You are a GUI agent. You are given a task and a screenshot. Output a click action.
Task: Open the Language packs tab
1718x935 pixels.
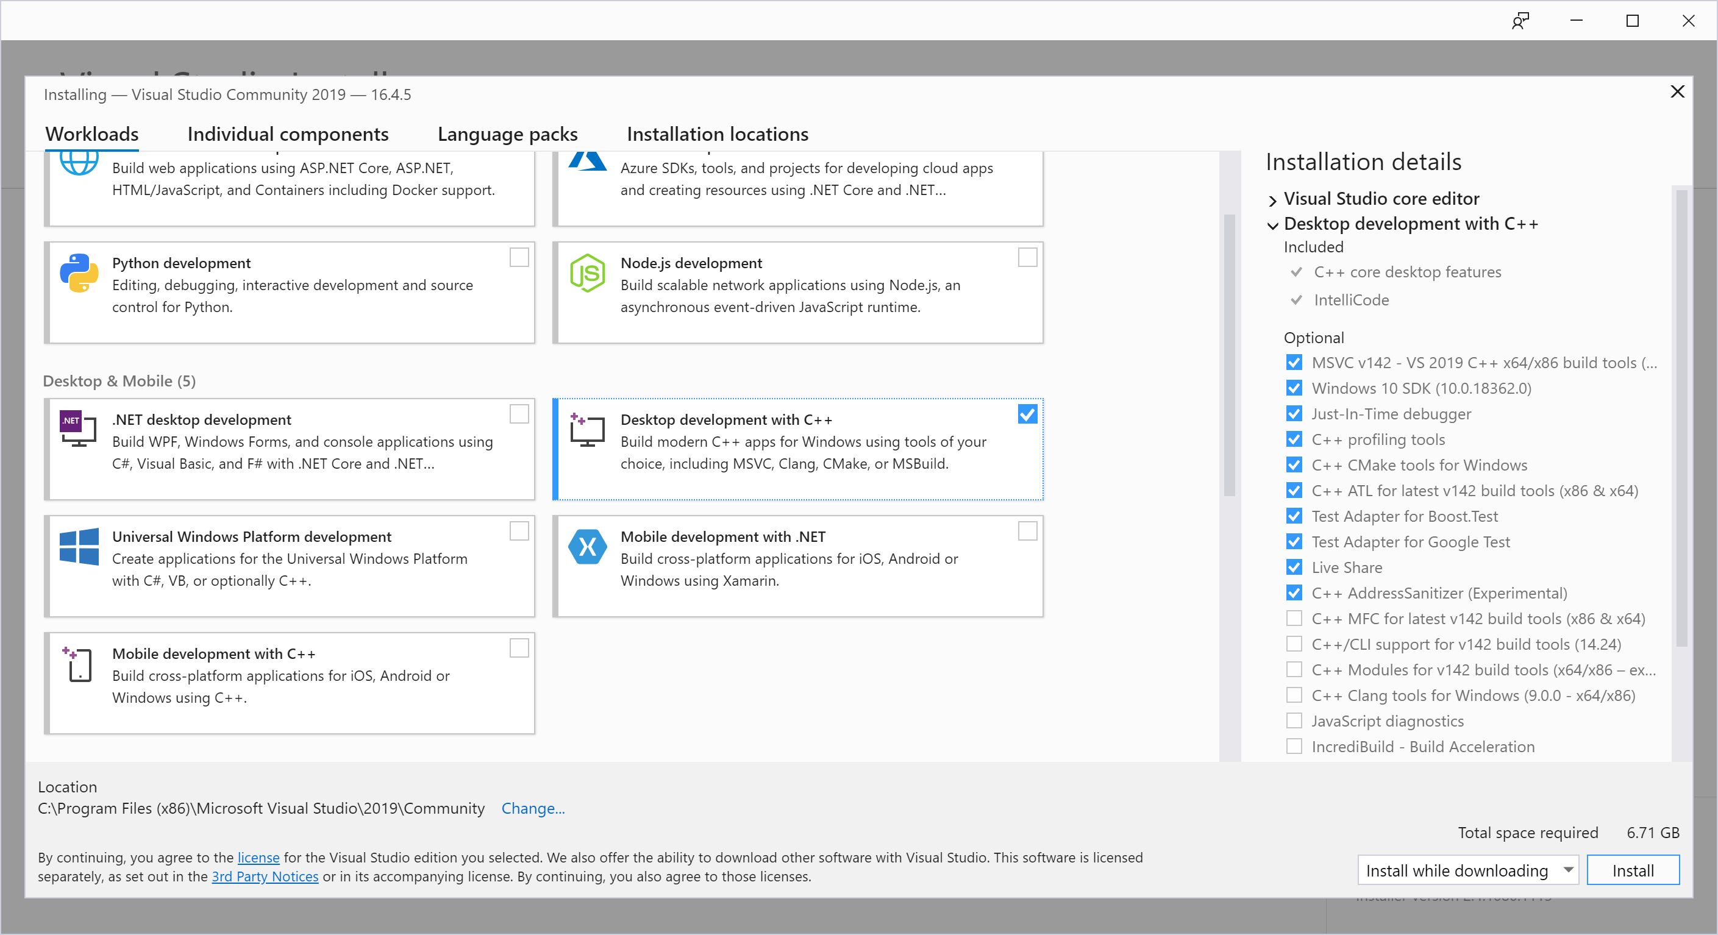[x=507, y=134]
